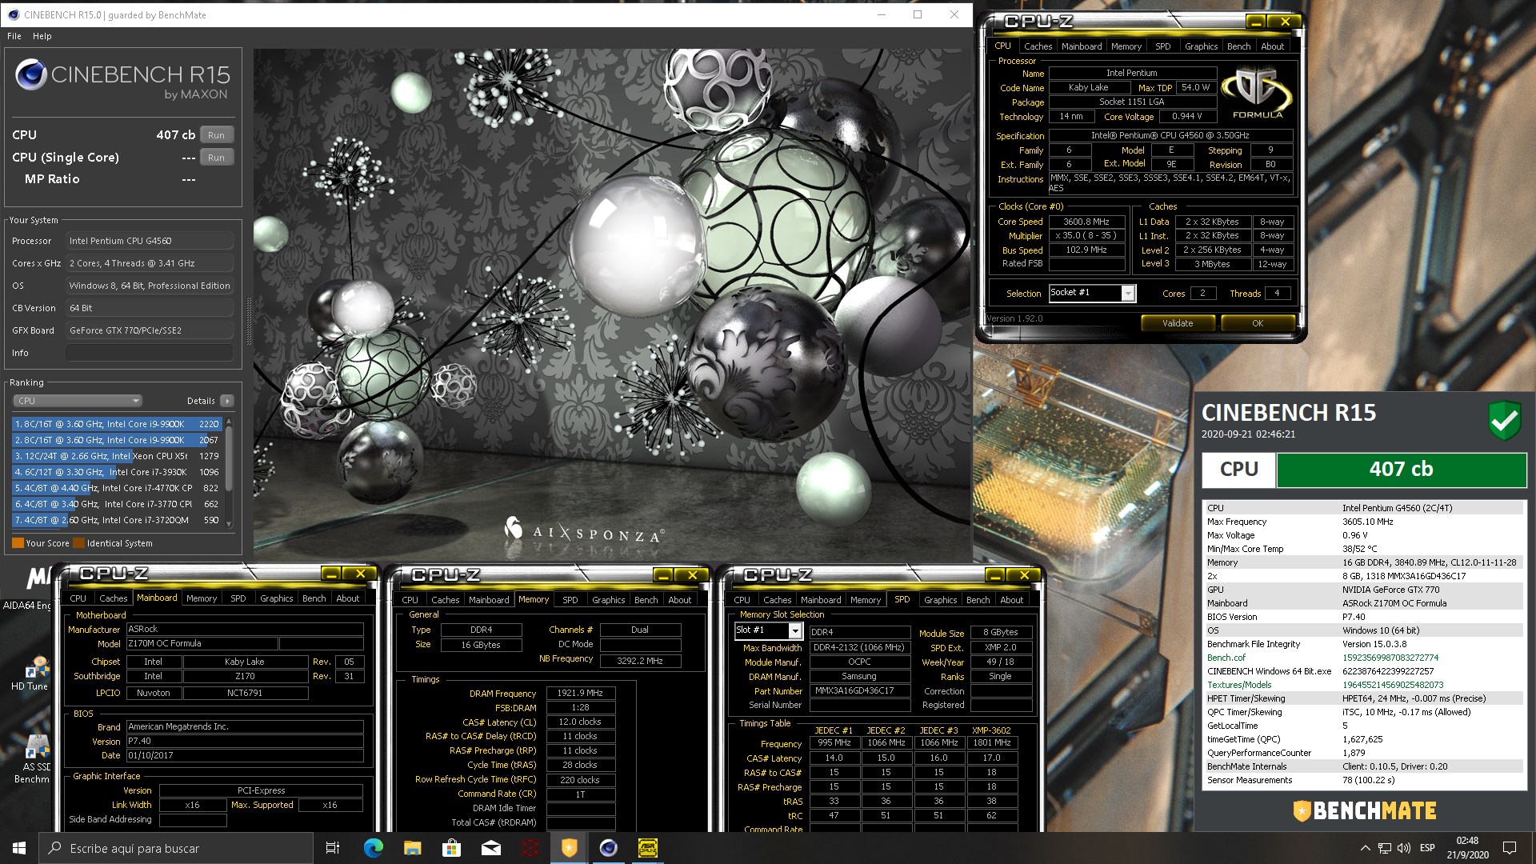This screenshot has width=1536, height=864.
Task: Open the Ranking CPU dropdown
Action: click(x=78, y=401)
